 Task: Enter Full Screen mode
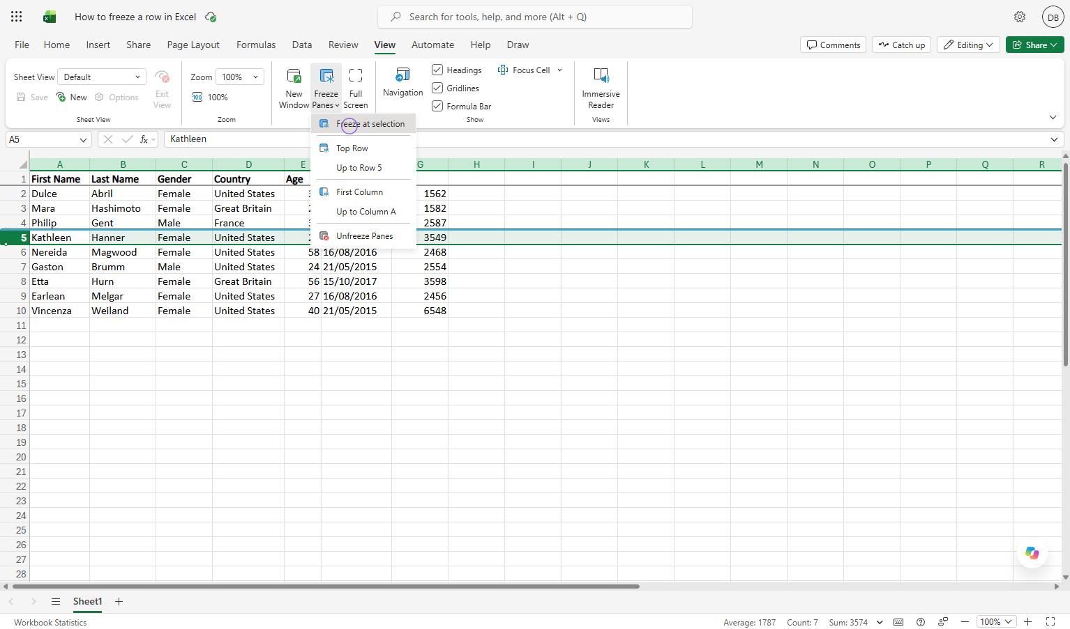356,88
